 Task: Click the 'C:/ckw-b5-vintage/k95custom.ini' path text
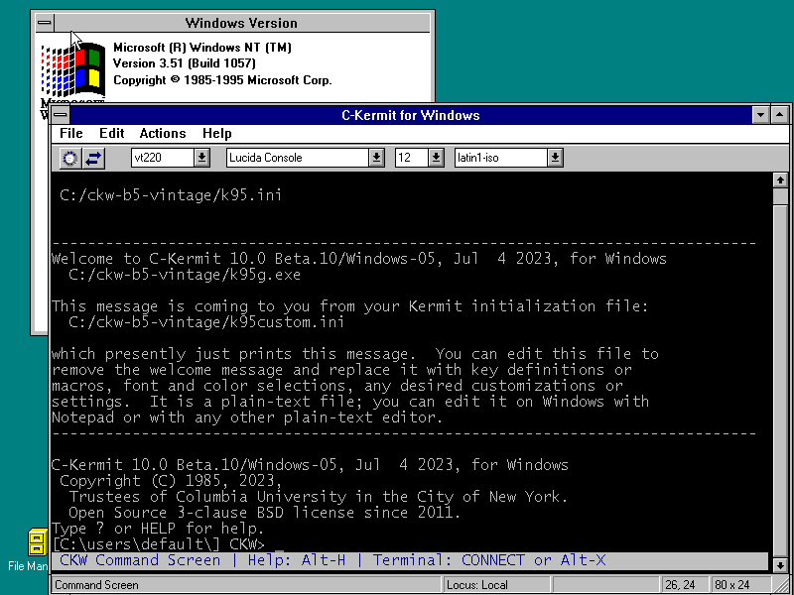pos(206,322)
